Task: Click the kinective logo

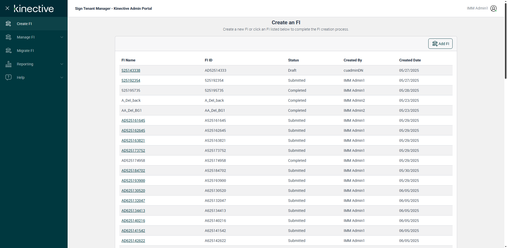Action: tap(34, 8)
